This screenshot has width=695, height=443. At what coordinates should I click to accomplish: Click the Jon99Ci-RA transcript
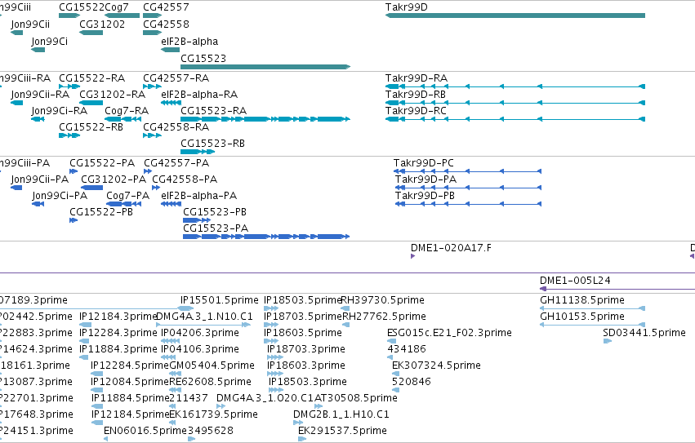[38, 119]
